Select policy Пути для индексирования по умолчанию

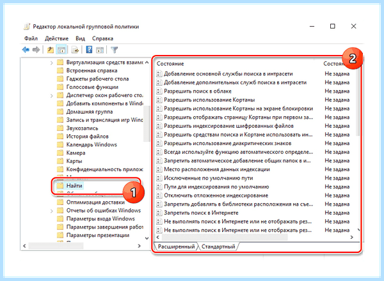coord(216,186)
